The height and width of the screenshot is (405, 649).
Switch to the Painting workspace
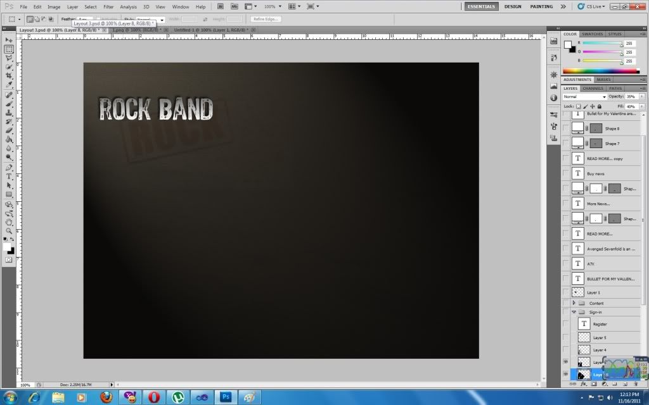[541, 6]
